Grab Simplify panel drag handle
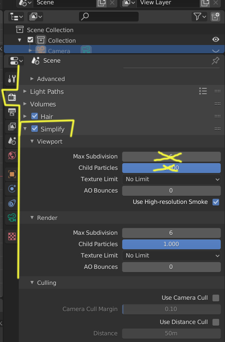This screenshot has height=342, width=225. tap(217, 129)
